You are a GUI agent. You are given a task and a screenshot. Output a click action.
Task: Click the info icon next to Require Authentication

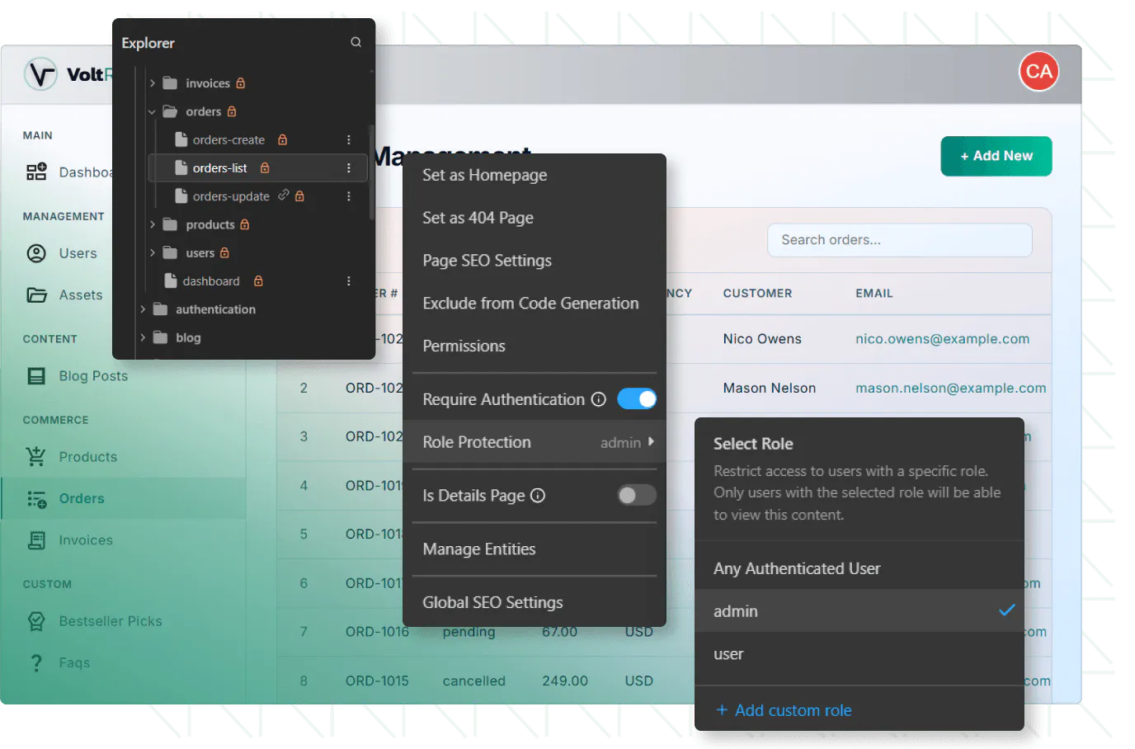click(x=599, y=399)
